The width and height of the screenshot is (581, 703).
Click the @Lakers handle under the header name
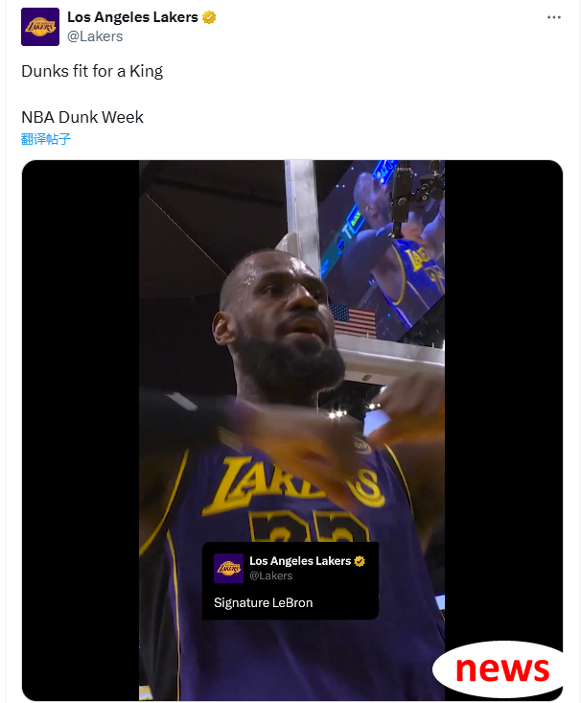(95, 36)
